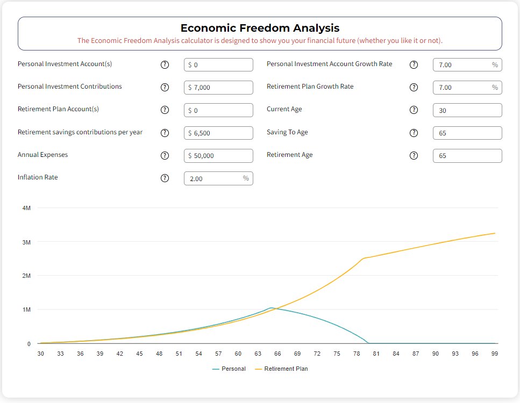Click the Current Age help icon
Image resolution: width=520 pixels, height=403 pixels.
pos(414,110)
